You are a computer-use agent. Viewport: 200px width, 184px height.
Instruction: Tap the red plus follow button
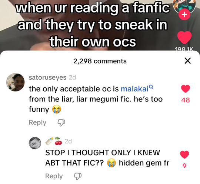coord(184,14)
